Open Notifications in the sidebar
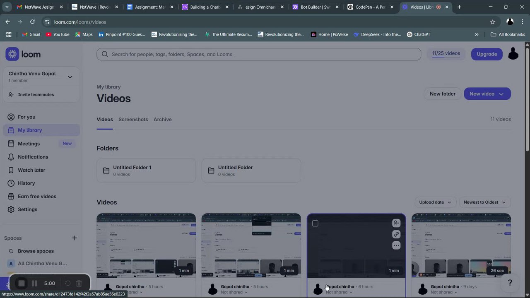The image size is (530, 298). coord(41,157)
